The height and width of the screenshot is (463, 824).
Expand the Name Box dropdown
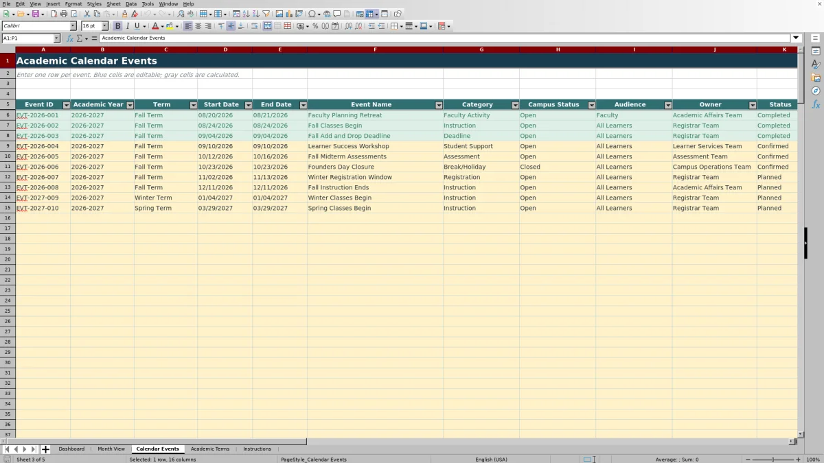click(x=57, y=38)
